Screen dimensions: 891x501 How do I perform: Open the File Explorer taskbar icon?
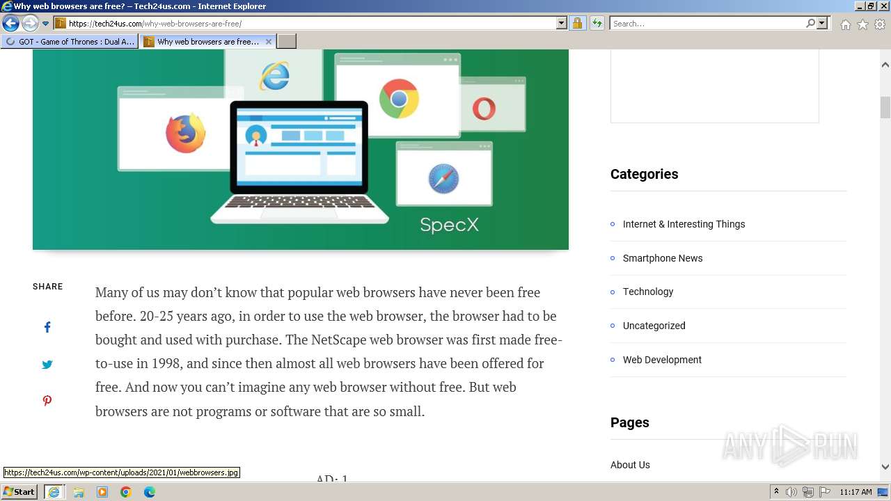pyautogui.click(x=79, y=492)
